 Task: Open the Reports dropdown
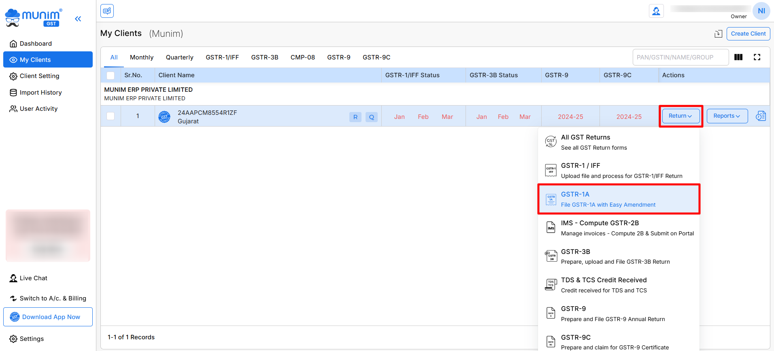click(x=727, y=116)
